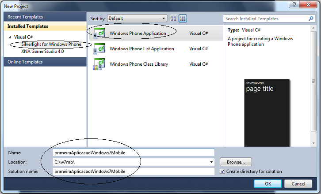The image size is (321, 194).
Task: Switch to small icons view
Action: 173,19
